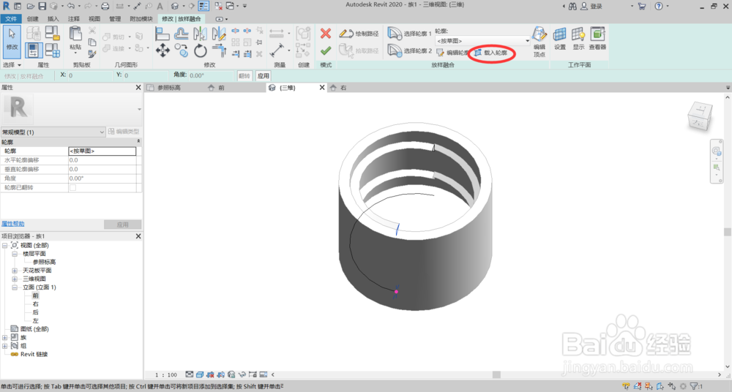
Task: Switch to the 参照标高 view tab
Action: click(169, 88)
